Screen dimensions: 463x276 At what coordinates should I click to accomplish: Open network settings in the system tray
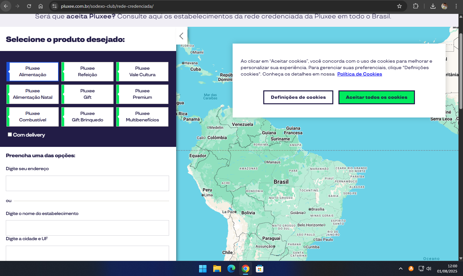(421, 269)
